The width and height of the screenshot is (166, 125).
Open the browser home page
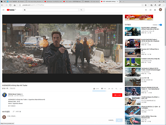pos(15,5)
